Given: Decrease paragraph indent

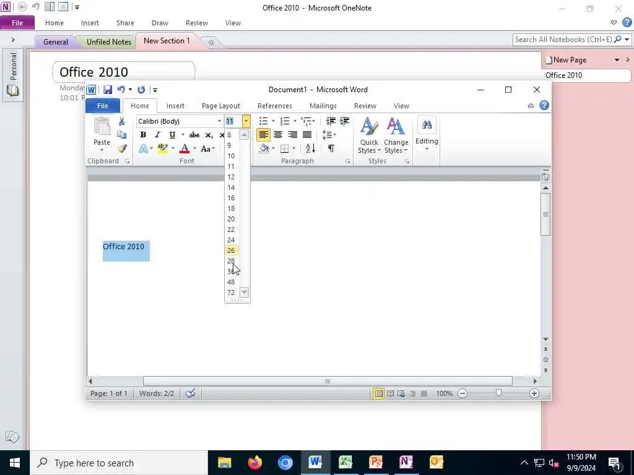Looking at the screenshot, I should tap(331, 121).
